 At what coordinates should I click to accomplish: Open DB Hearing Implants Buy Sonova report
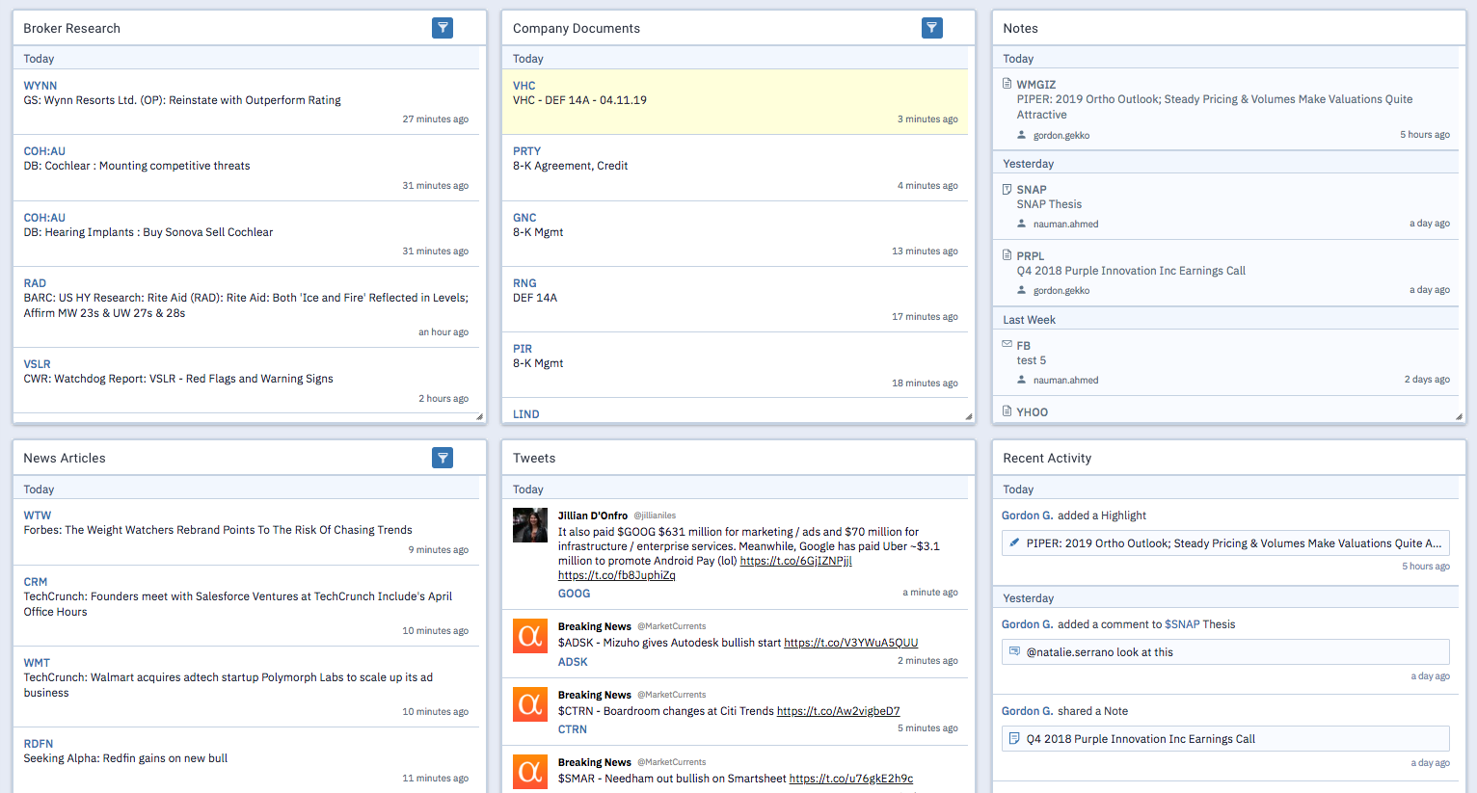pyautogui.click(x=148, y=232)
